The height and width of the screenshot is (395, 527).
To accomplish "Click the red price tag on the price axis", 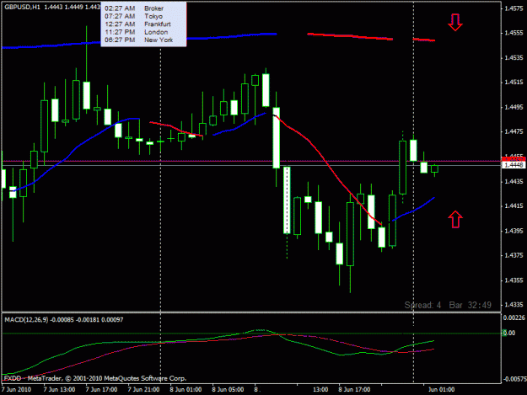I will tap(514, 158).
